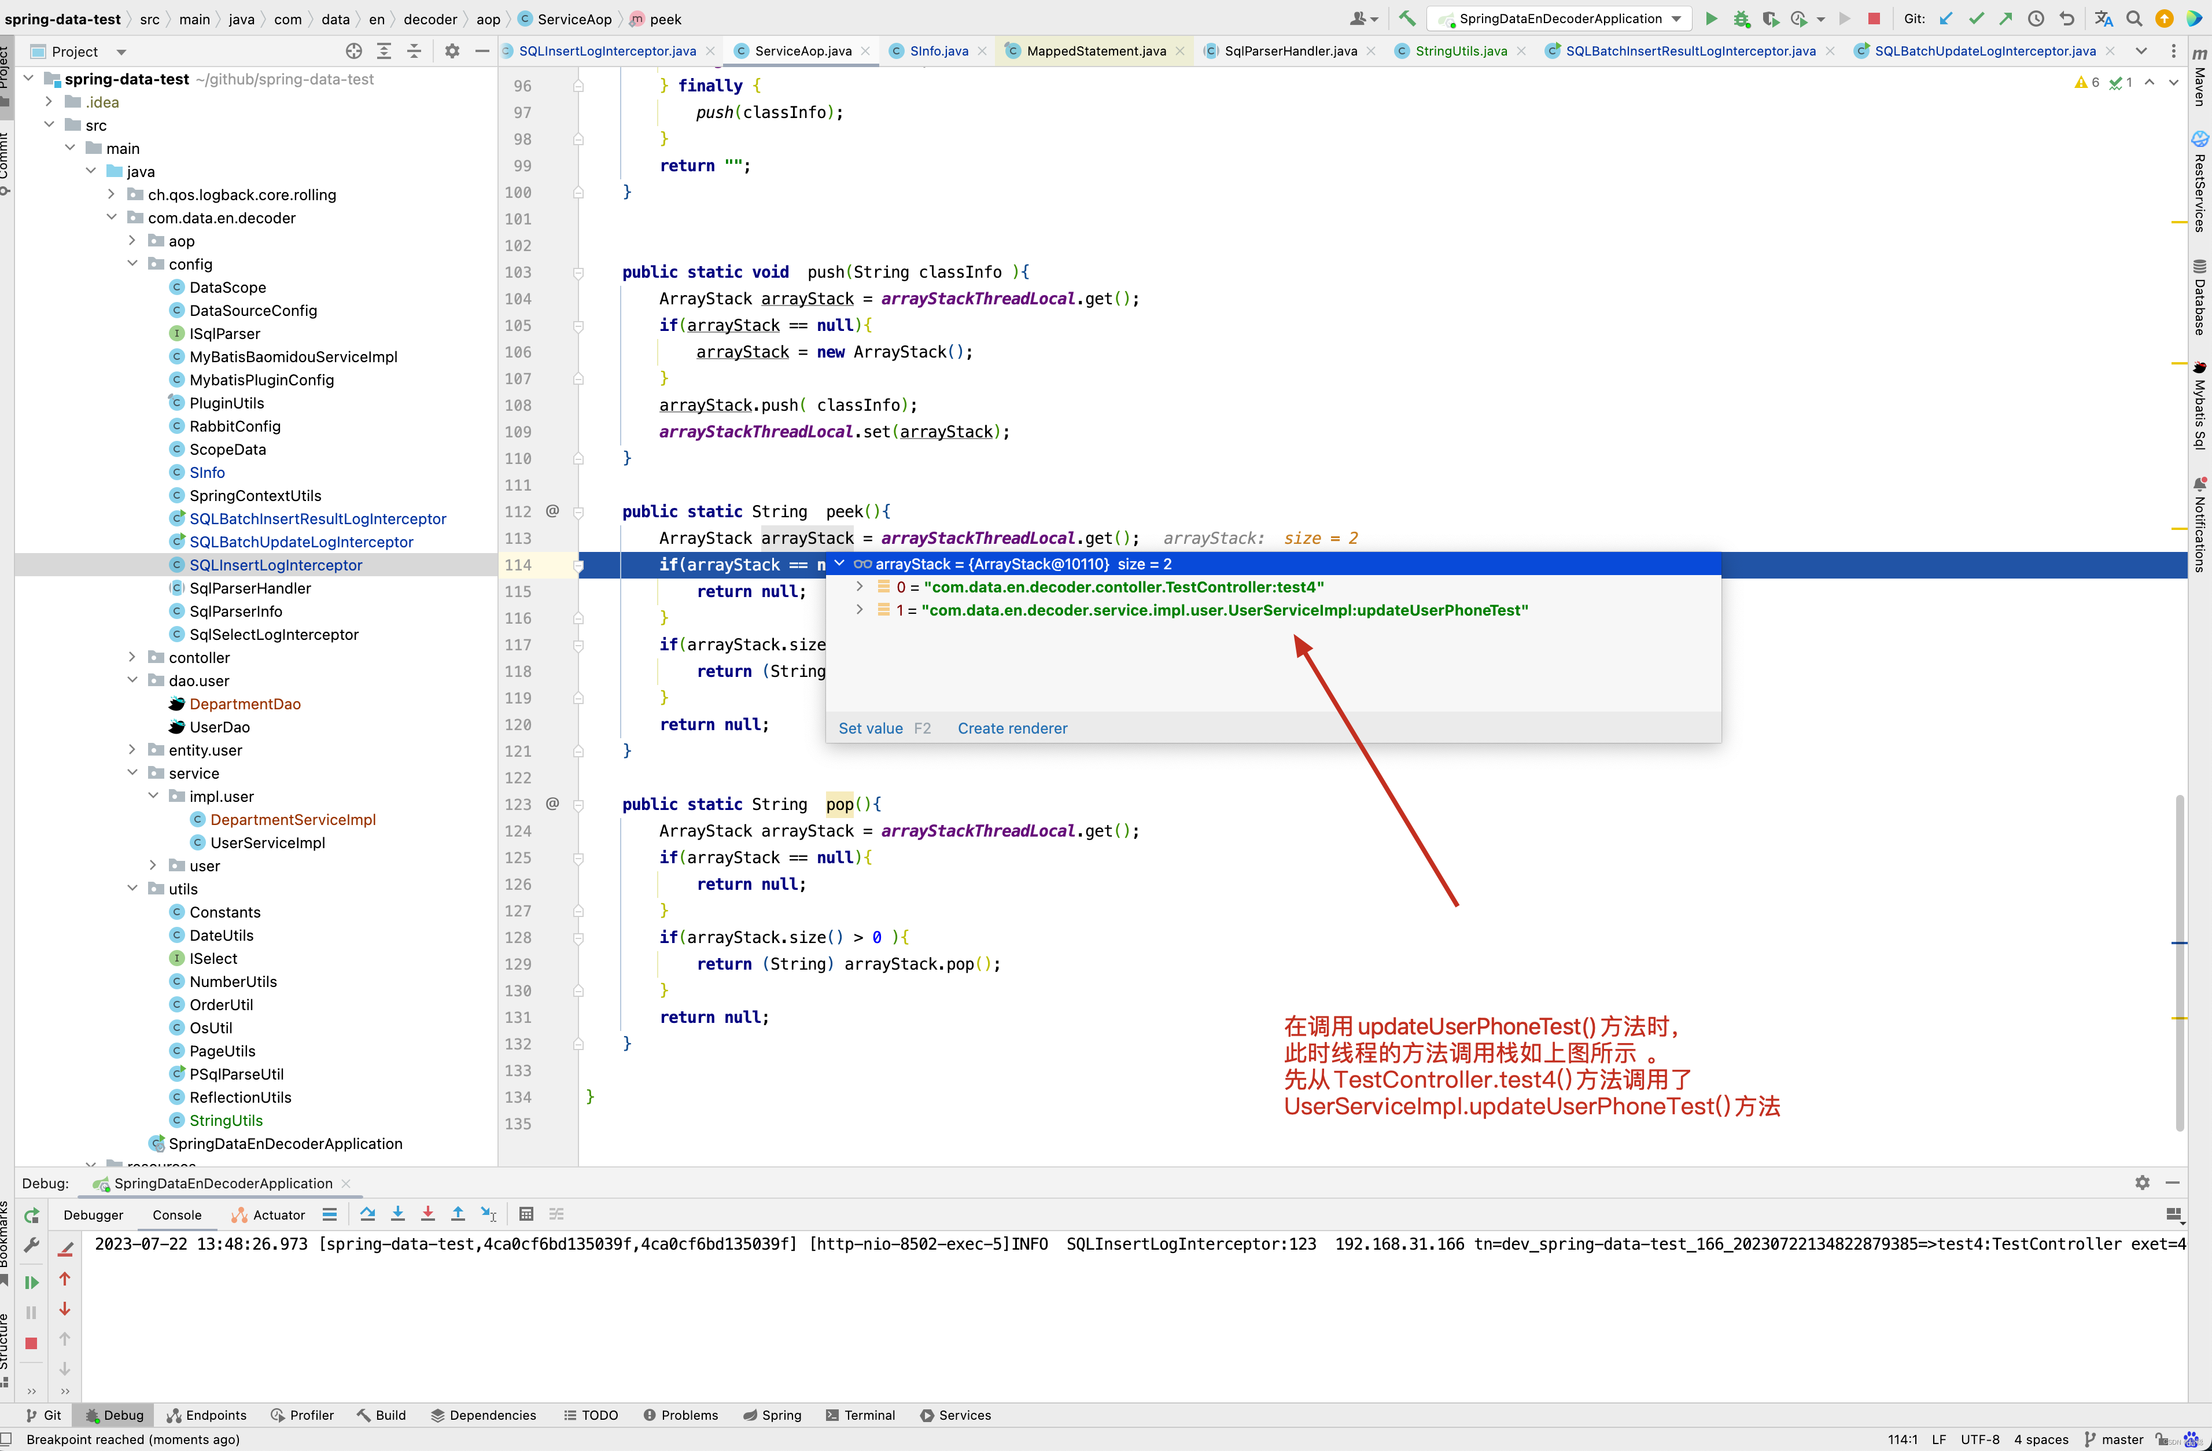Collapse the utils package
This screenshot has width=2212, height=1451.
133,887
